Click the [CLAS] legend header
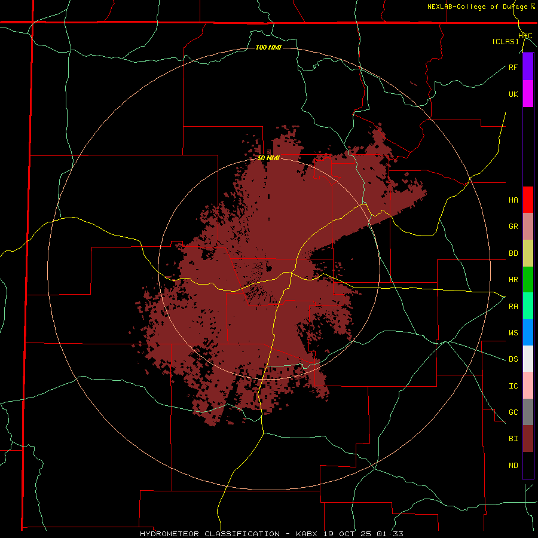This screenshot has width=538, height=538. (505, 41)
